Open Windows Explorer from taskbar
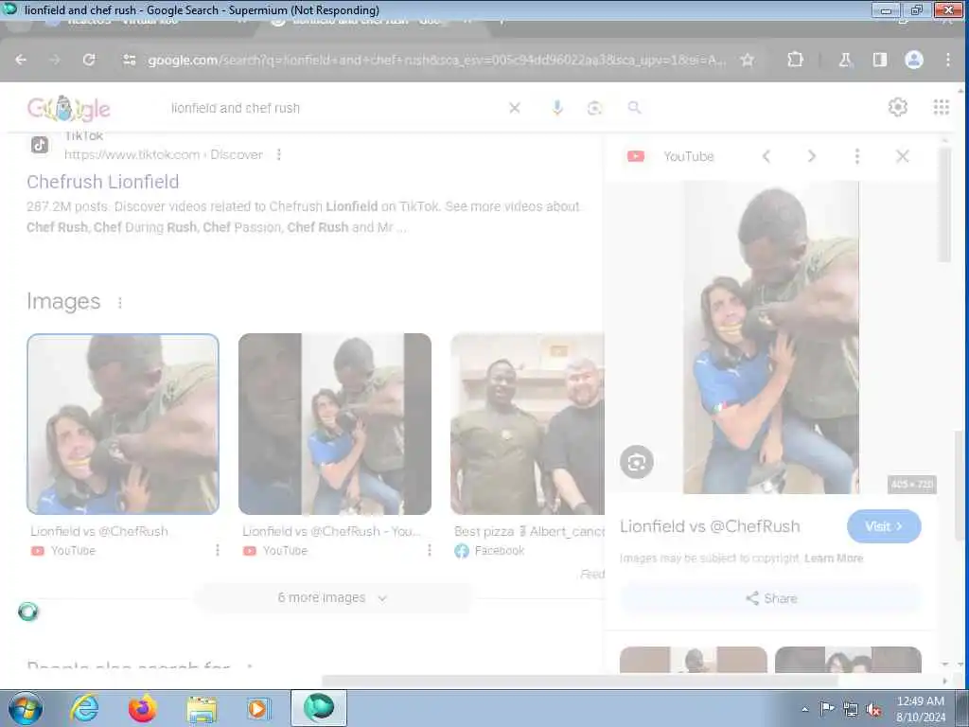The image size is (969, 727). click(x=203, y=708)
